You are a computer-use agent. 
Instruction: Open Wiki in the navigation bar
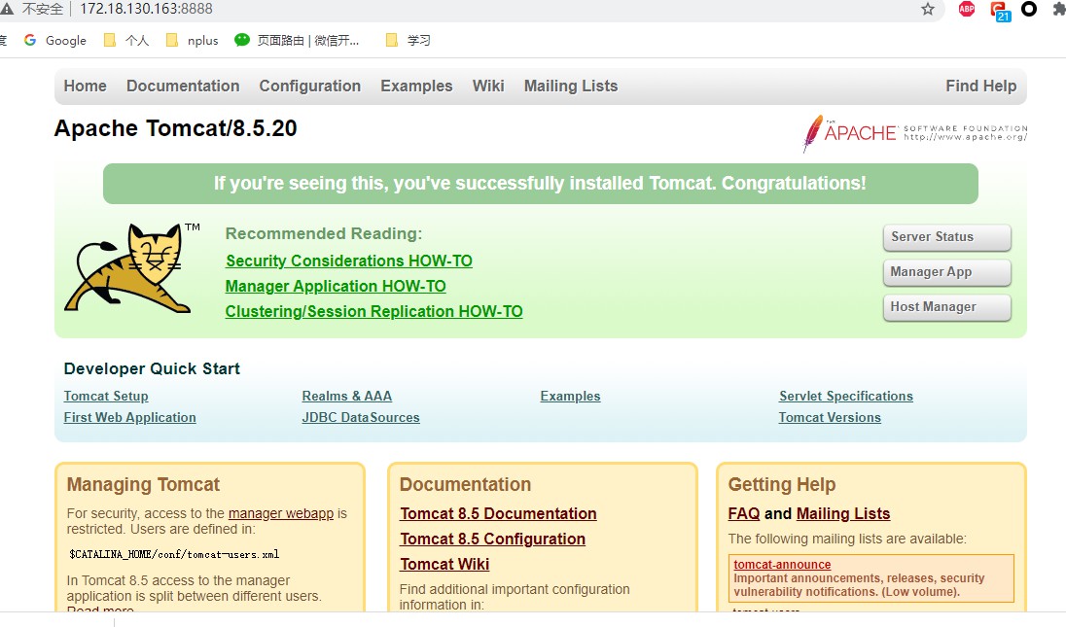pos(488,87)
